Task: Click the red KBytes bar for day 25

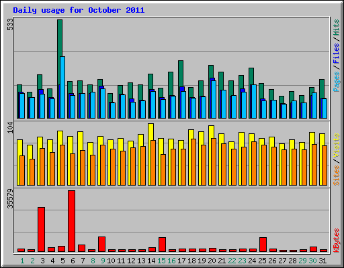Action: coord(263,245)
